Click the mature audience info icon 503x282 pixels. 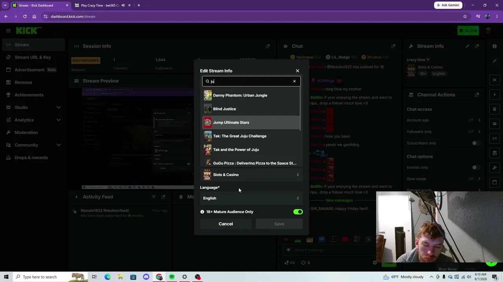pos(202,212)
